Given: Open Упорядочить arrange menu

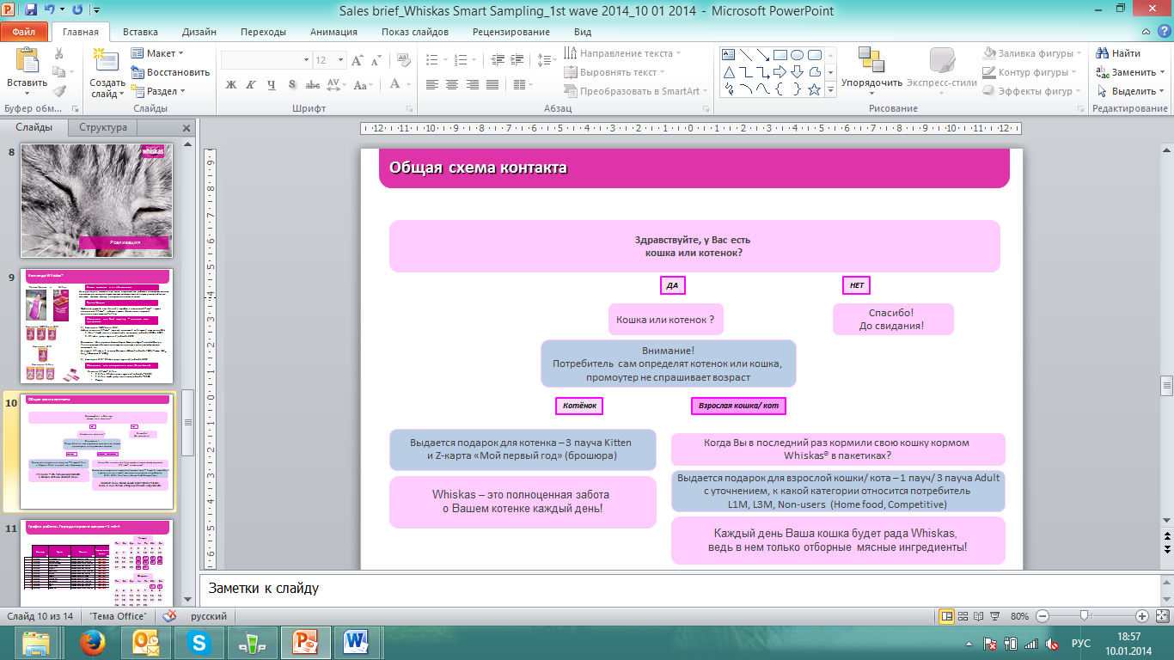Looking at the screenshot, I should point(871,71).
